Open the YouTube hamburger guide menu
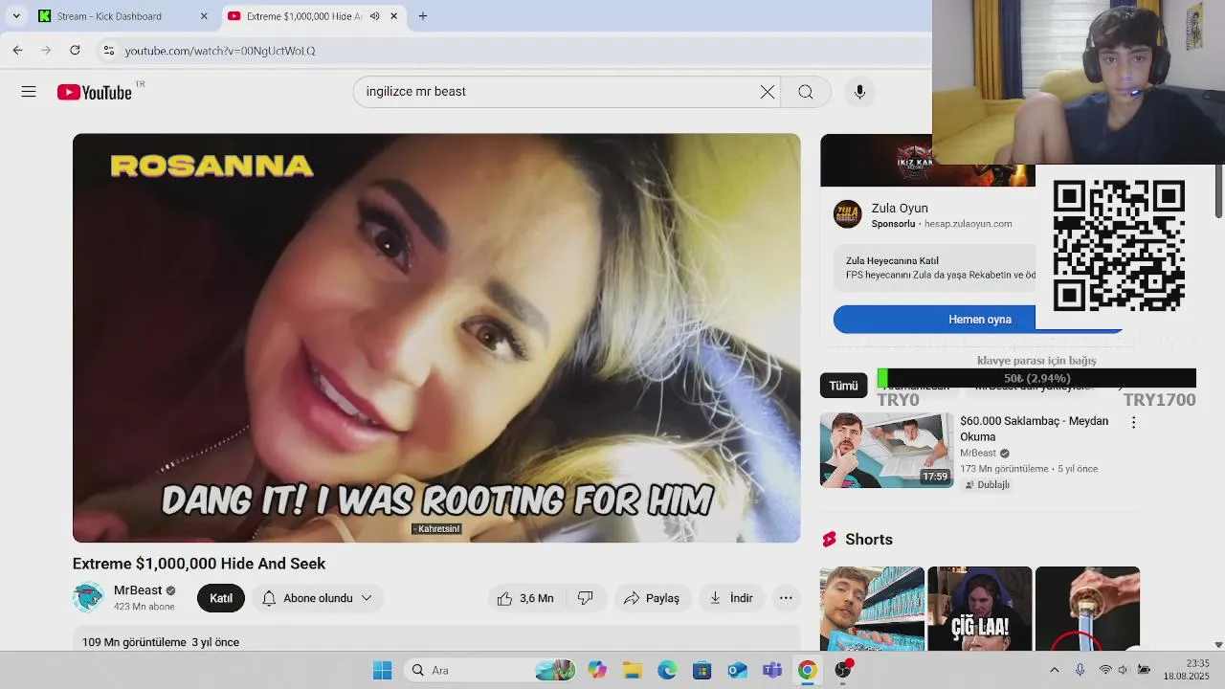 click(29, 92)
